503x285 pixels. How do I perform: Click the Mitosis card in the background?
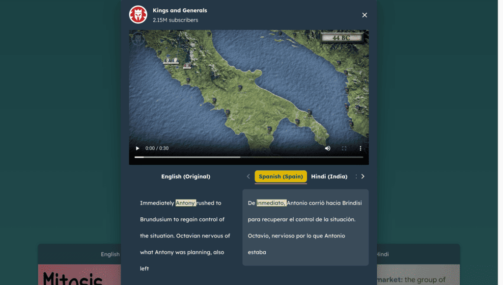tap(80, 275)
